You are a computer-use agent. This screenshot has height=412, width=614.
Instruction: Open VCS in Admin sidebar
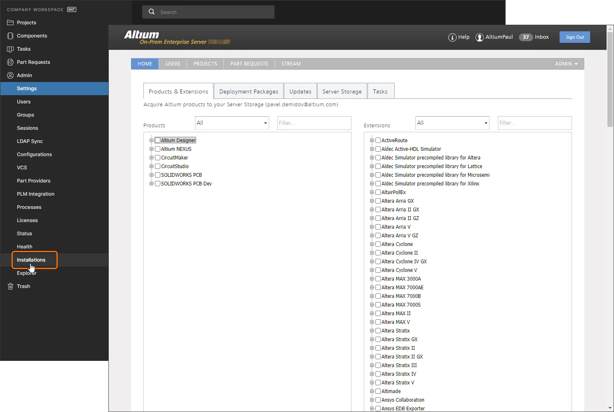click(x=22, y=168)
